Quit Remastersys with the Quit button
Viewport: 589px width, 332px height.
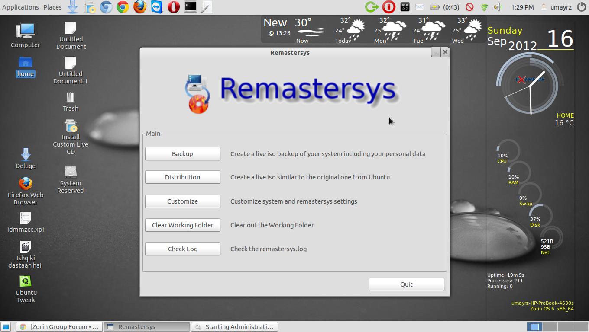[406, 284]
